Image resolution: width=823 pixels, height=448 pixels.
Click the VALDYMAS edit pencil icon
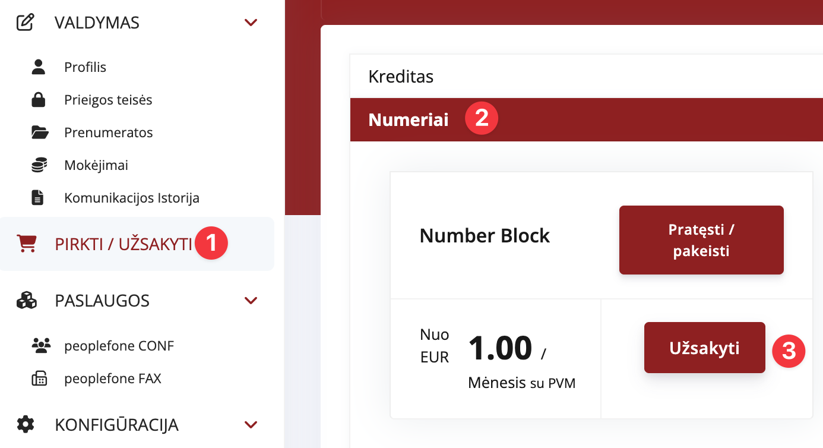pyautogui.click(x=25, y=23)
